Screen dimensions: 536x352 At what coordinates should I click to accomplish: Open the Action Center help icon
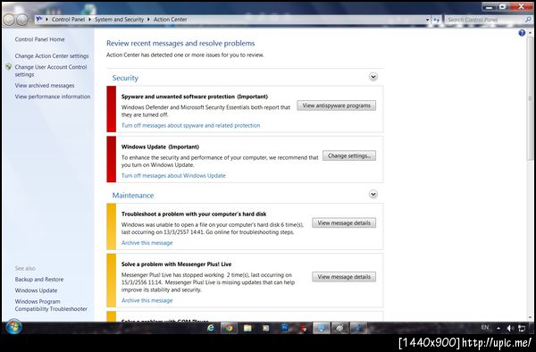(522, 33)
